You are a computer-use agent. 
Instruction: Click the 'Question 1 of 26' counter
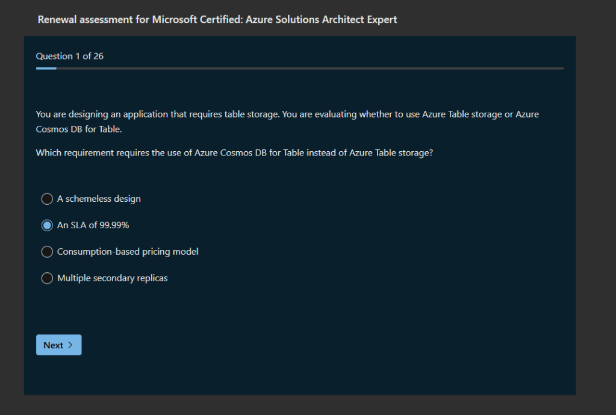[69, 56]
